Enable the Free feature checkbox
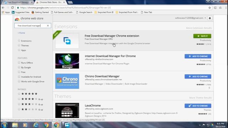 [x=19, y=72]
